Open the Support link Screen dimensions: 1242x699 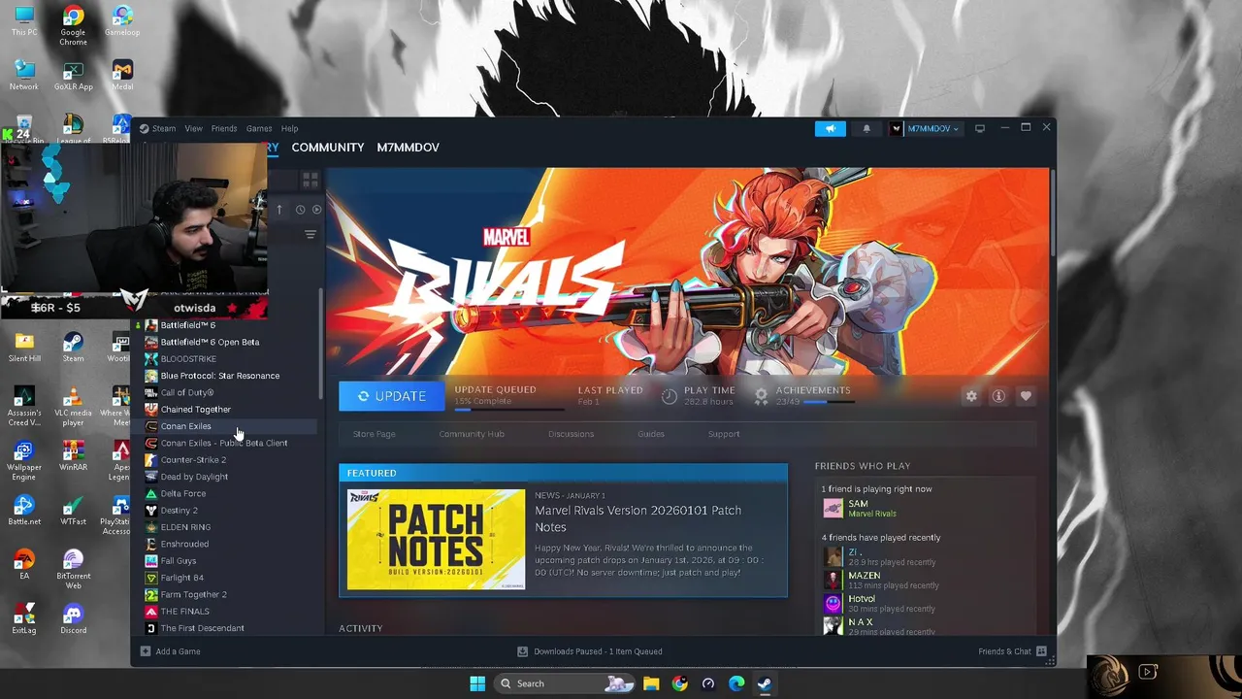click(724, 434)
